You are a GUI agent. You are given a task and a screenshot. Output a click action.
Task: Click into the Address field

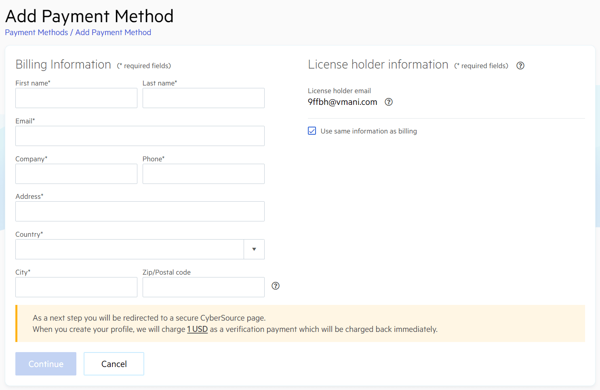click(140, 211)
